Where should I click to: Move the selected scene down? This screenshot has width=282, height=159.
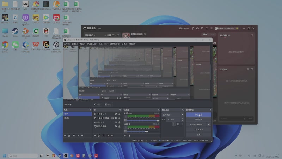pos(82,136)
